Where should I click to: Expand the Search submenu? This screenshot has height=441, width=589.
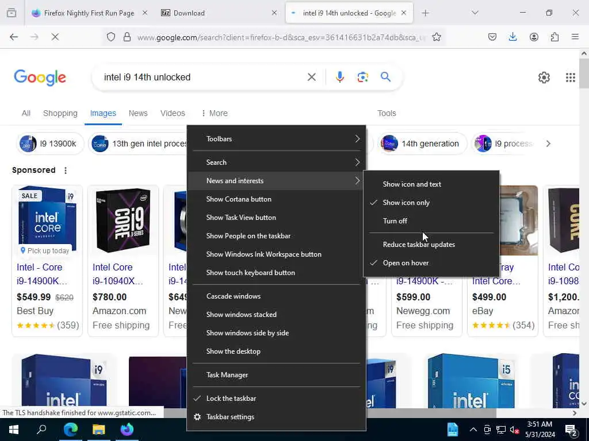276,163
